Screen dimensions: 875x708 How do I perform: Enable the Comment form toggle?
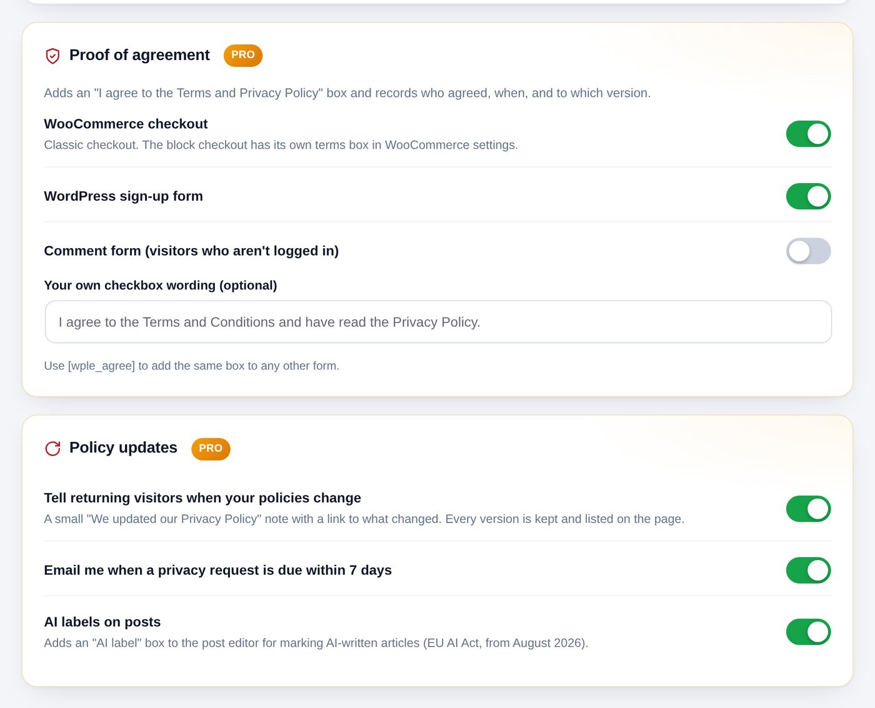coord(808,251)
